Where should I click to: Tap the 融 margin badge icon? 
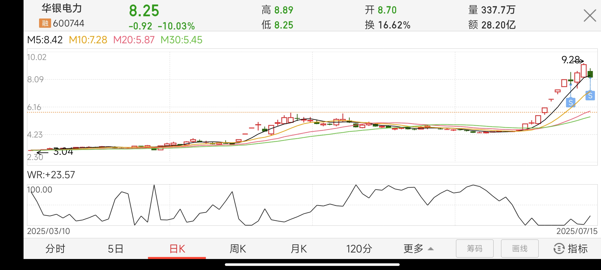[x=45, y=23]
